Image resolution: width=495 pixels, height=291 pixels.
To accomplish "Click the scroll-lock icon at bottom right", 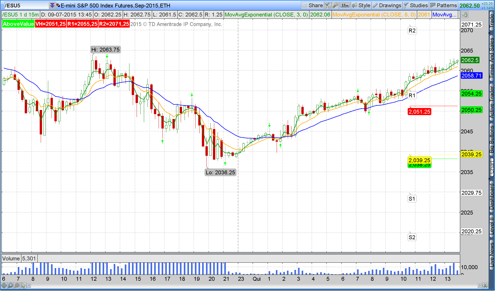I will (485, 285).
